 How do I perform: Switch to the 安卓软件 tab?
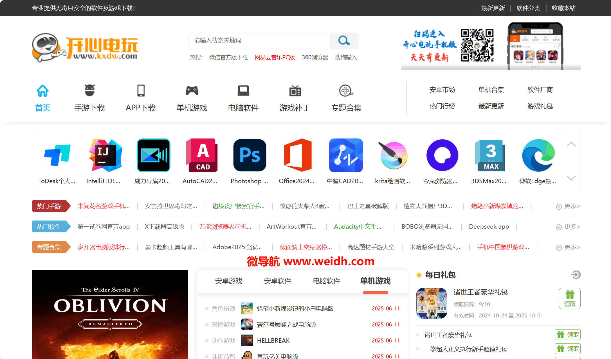277,281
